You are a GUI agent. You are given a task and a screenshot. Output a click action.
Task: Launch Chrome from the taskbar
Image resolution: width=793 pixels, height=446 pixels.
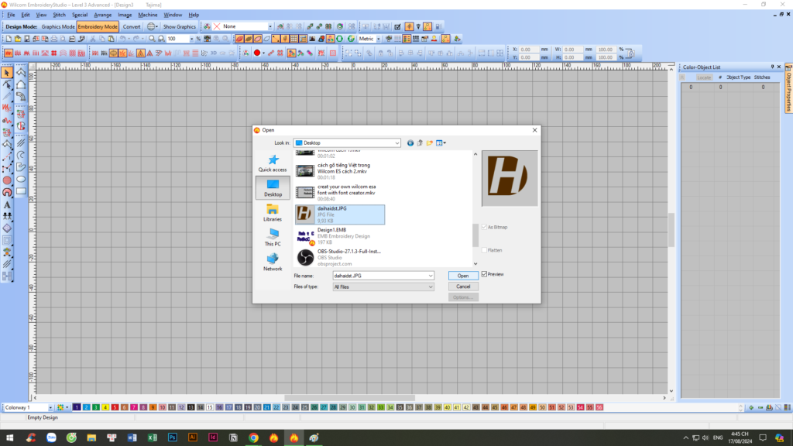pyautogui.click(x=253, y=437)
